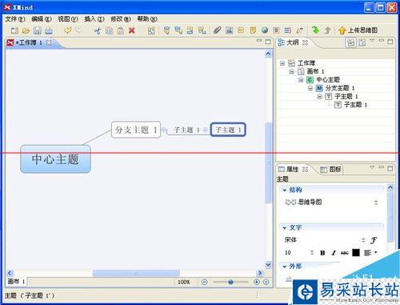Screen dimensions: 400x305
Task: Collapse the 外形 properties section
Action: coord(285,267)
